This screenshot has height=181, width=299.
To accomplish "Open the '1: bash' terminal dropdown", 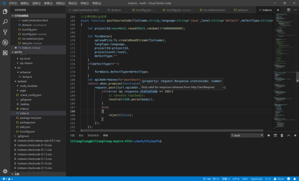I will click(247, 135).
